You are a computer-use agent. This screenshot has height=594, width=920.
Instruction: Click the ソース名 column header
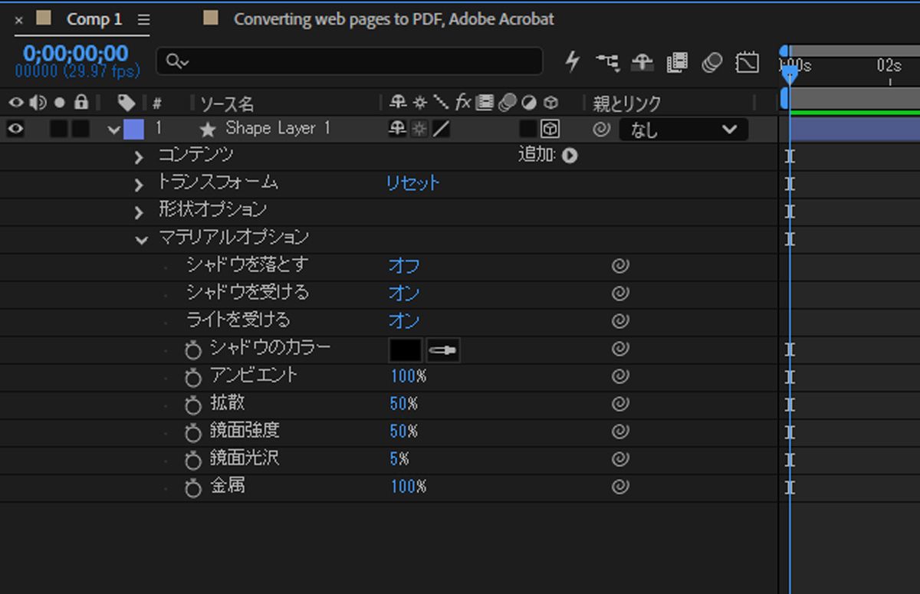(x=227, y=103)
